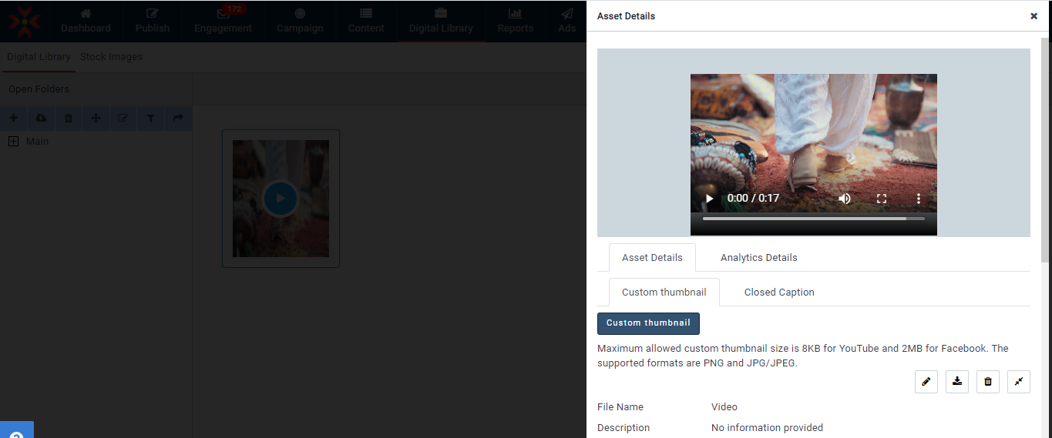This screenshot has height=438, width=1052.
Task: Click the video progress seek bar
Action: click(813, 219)
